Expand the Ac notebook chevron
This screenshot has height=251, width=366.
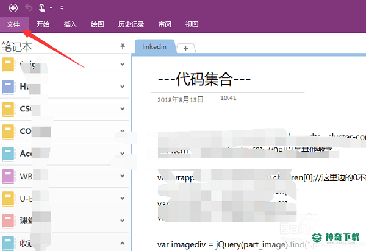click(x=123, y=154)
